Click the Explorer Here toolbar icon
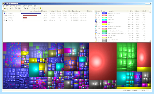Screen dimensions: 154x94 click(x=16, y=8)
